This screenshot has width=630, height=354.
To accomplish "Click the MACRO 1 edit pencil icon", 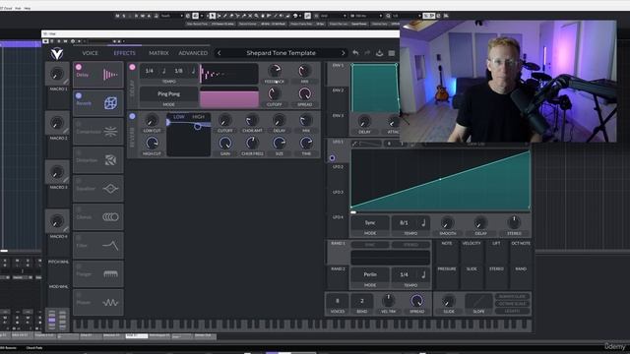I will coord(66,82).
